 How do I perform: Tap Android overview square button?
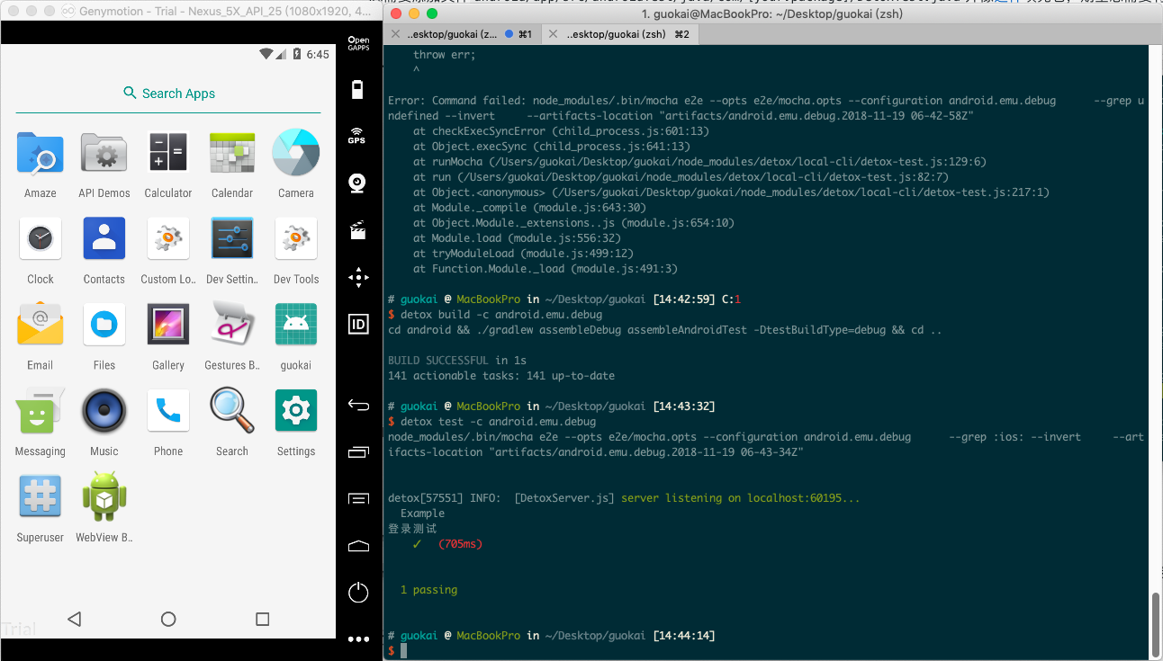[x=263, y=619]
